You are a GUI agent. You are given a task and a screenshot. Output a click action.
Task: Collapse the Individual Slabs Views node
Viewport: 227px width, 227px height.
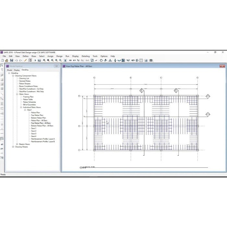(x=21, y=107)
